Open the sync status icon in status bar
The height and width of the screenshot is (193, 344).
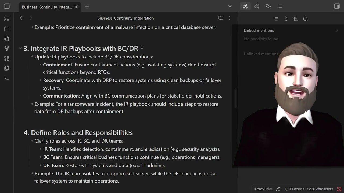(x=339, y=189)
